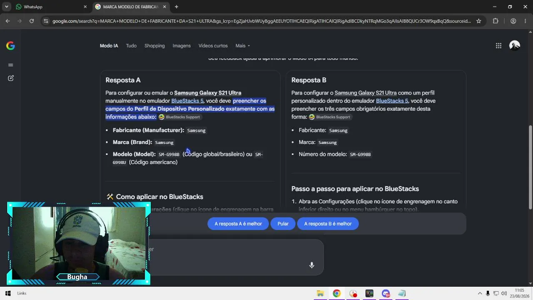This screenshot has height=300, width=533.
Task: Open BlueStacks 5 link in Resposta A
Action: [187, 101]
